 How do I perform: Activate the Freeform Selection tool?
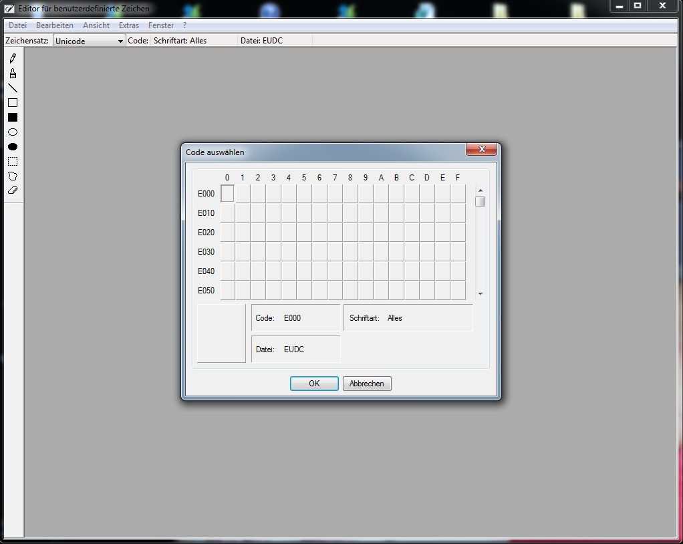tap(12, 176)
